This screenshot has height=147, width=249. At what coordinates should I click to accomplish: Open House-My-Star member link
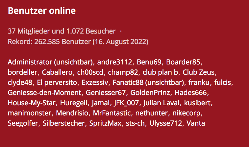pos(32,103)
